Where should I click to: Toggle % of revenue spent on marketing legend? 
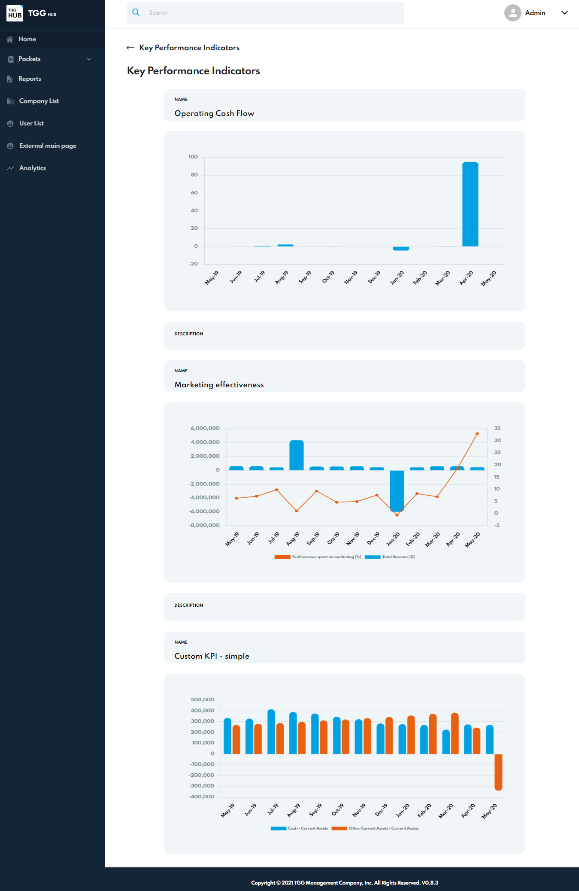pyautogui.click(x=318, y=557)
